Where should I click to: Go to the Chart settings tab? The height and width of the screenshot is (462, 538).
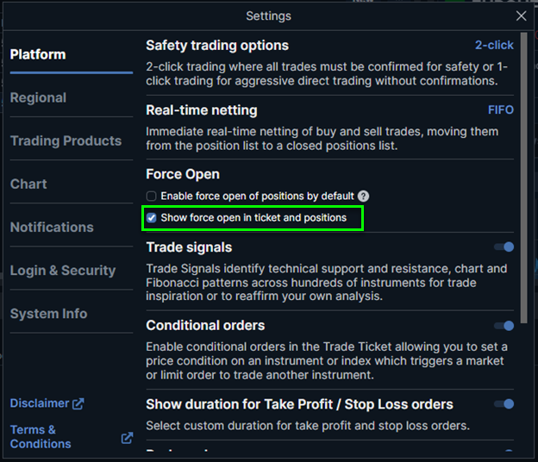point(28,184)
